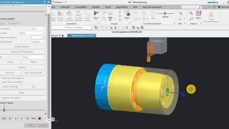The height and width of the screenshot is (129, 229).
Task: Click the Find a Command search icon
Action: [x=200, y=7]
